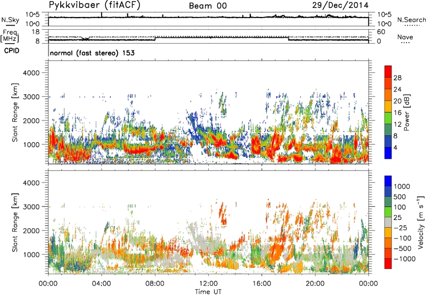
Task: Click the gray Velocity colorbar segment
Action: pos(388,222)
